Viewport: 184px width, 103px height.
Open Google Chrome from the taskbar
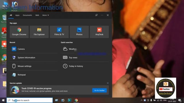pyautogui.click(x=76, y=100)
